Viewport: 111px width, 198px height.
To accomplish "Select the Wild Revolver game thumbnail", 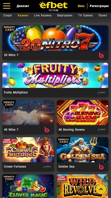I will tap(82, 186).
